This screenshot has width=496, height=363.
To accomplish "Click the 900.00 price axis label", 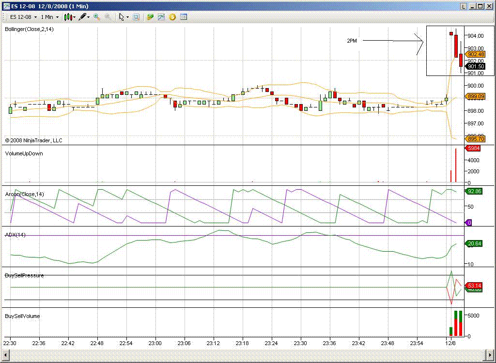I will pyautogui.click(x=476, y=86).
